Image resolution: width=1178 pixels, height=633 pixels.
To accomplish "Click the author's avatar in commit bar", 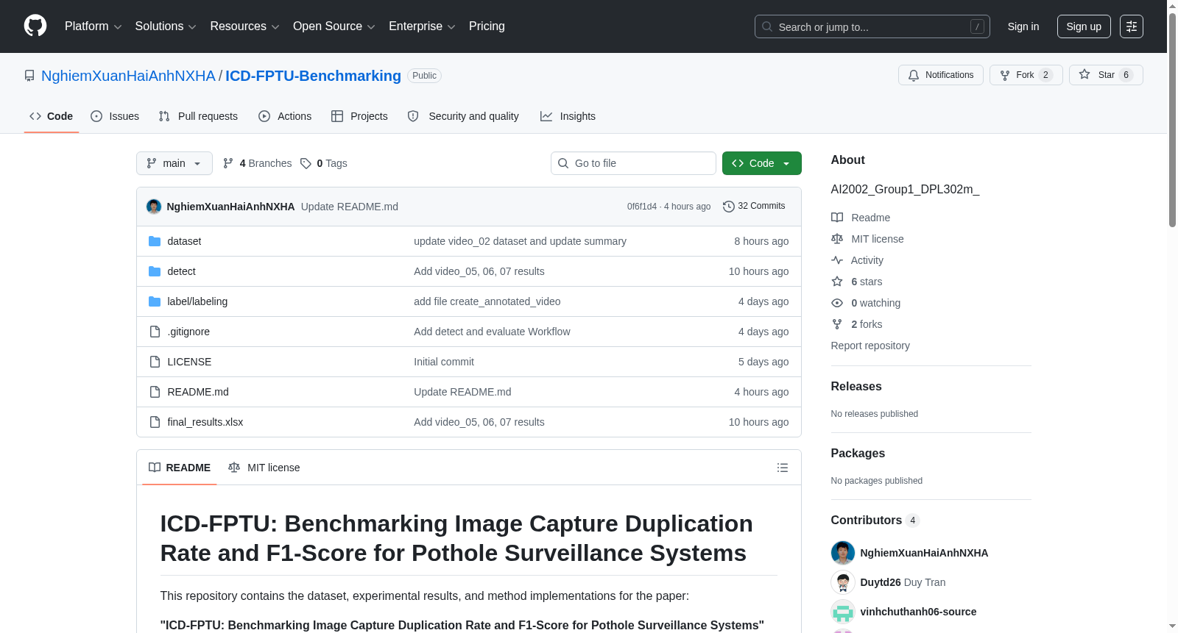I will click(x=154, y=207).
